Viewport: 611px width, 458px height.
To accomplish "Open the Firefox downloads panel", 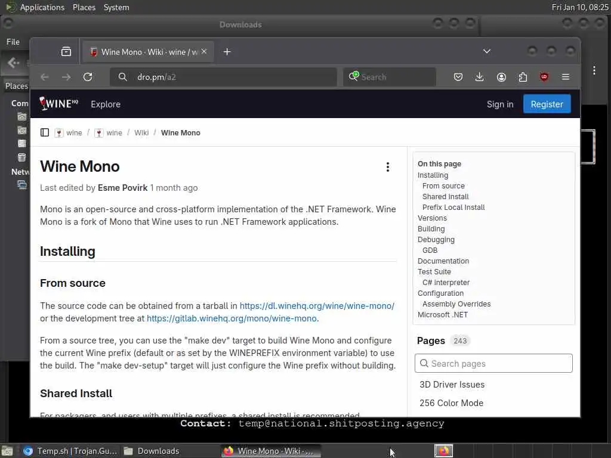I will tap(480, 77).
